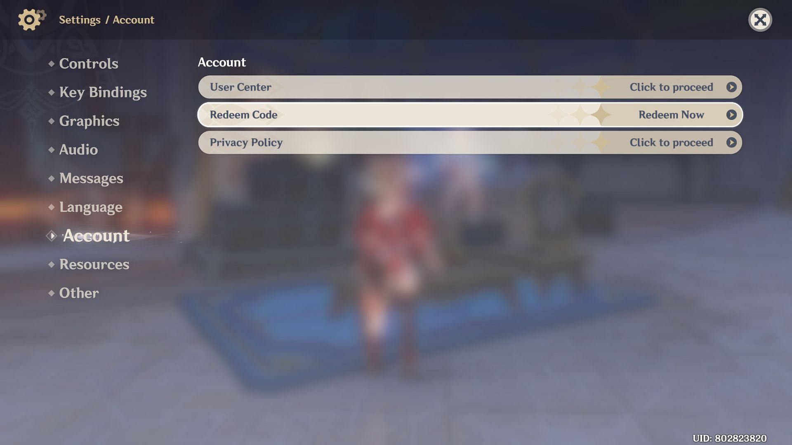Click the Redeem Code proceed arrow
792x445 pixels.
click(x=732, y=115)
